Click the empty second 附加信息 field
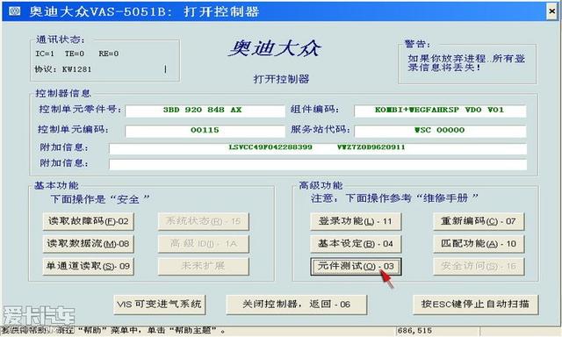 [x=318, y=164]
